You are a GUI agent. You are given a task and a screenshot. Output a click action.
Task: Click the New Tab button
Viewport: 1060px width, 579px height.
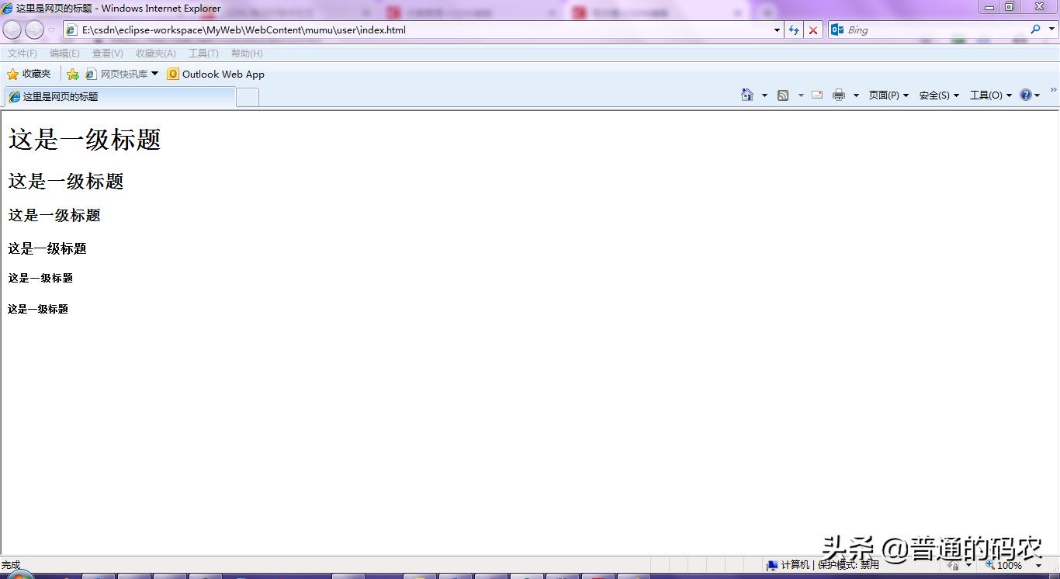click(247, 97)
